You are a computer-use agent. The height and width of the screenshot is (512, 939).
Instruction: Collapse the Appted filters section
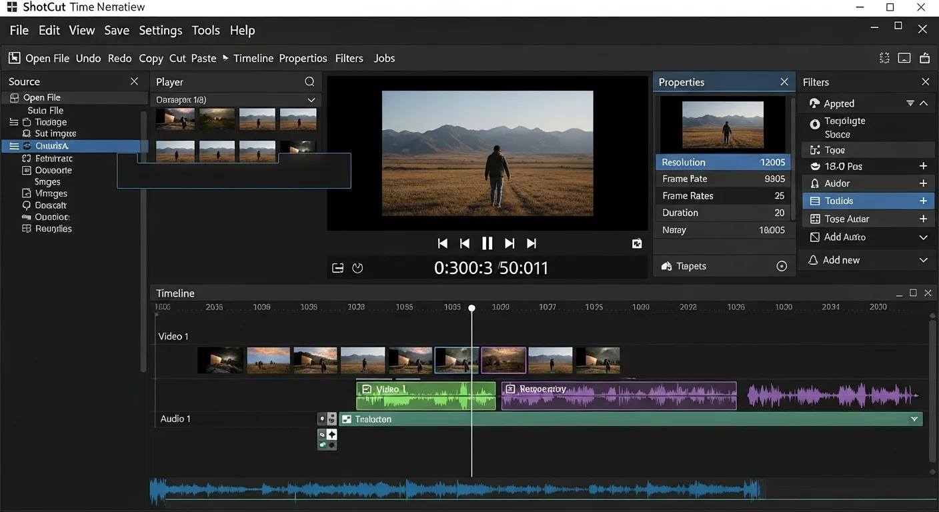[924, 103]
